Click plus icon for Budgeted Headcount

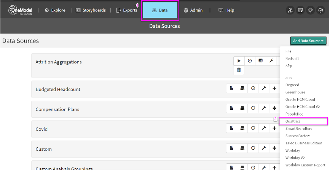[x=274, y=88]
